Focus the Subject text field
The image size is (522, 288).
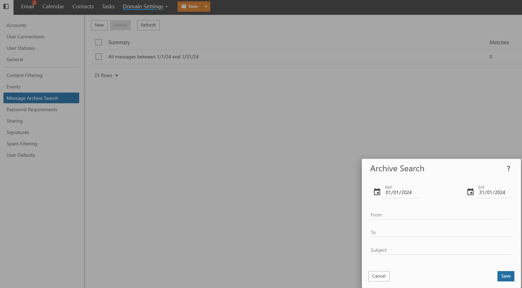click(441, 250)
